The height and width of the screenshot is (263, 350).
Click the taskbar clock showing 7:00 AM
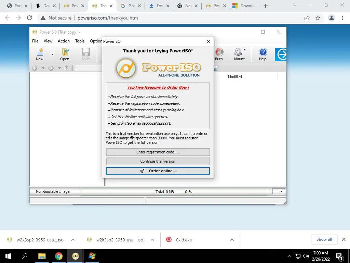(321, 256)
